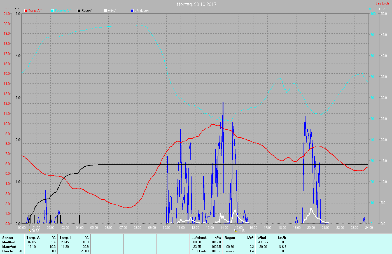Click the maximum outdoor temperature '10.3'
392x254 pixels.
[53, 247]
